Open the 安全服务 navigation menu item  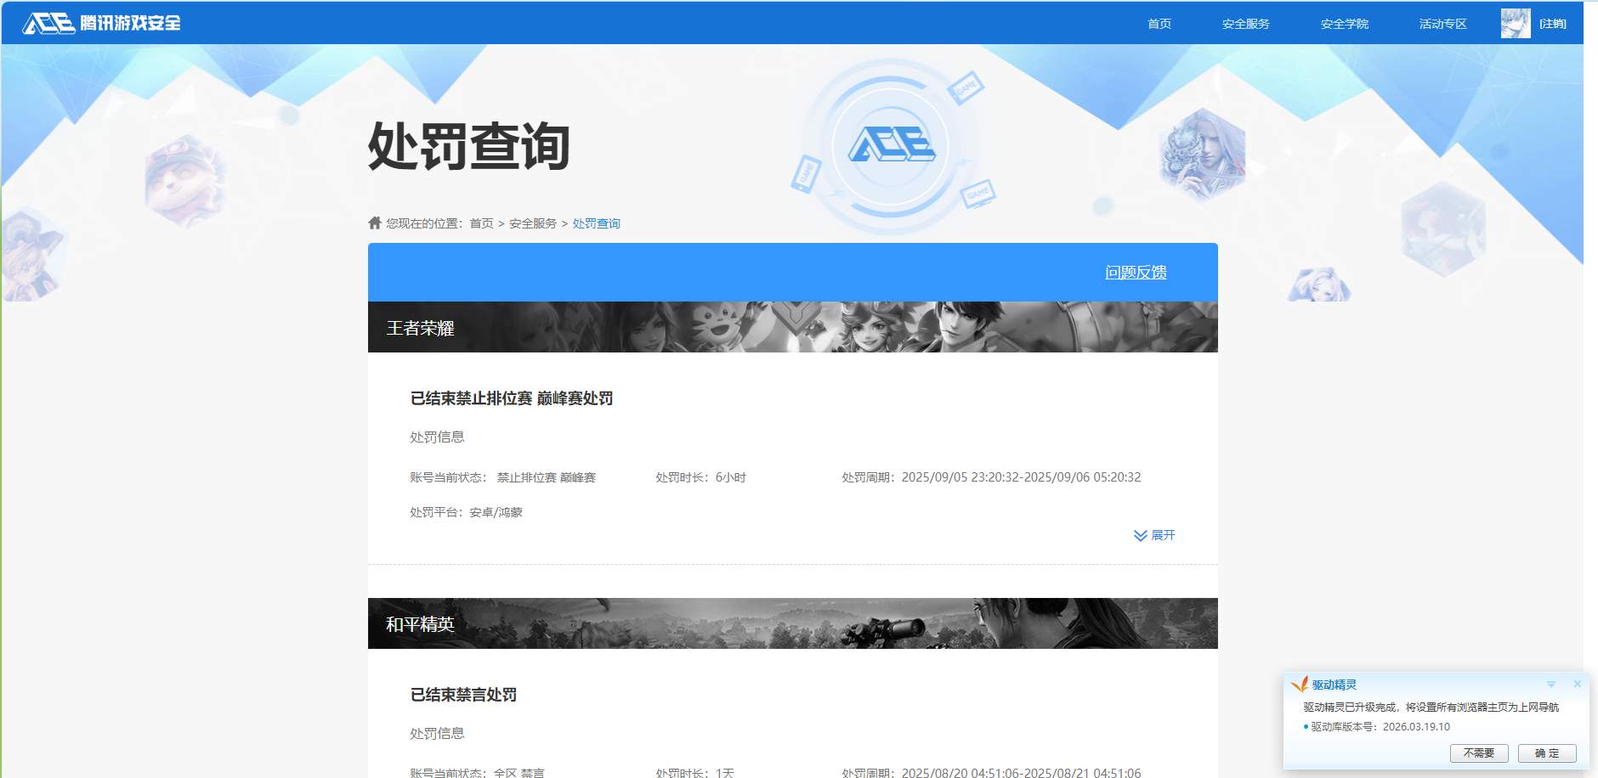pyautogui.click(x=1245, y=24)
